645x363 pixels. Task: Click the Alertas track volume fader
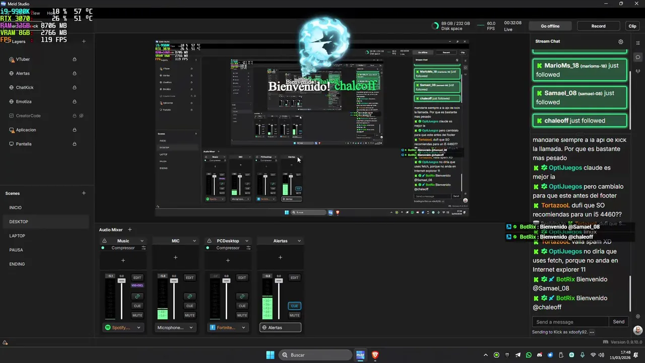[279, 281]
